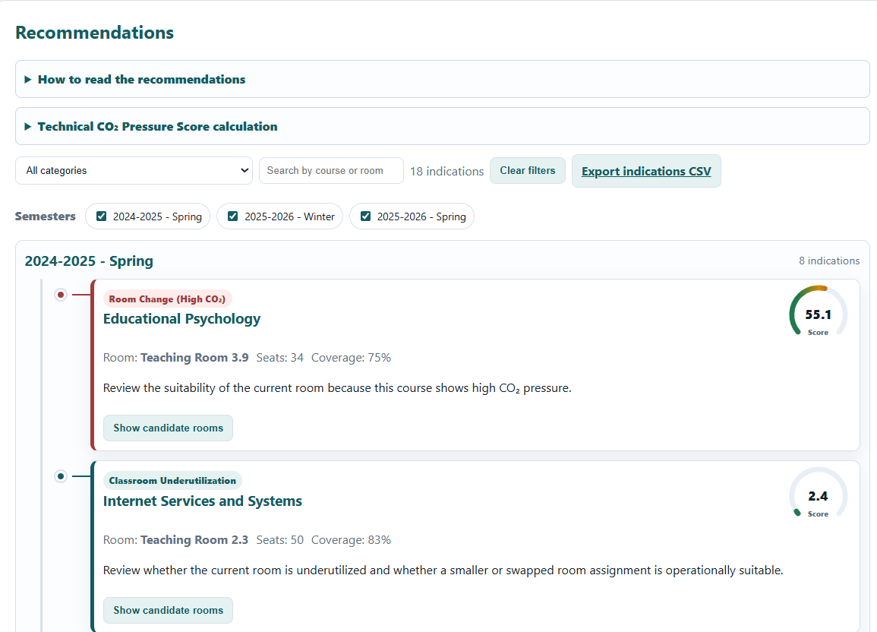Show candidate rooms for Educational Psychology
This screenshot has height=632, width=877.
[x=168, y=428]
